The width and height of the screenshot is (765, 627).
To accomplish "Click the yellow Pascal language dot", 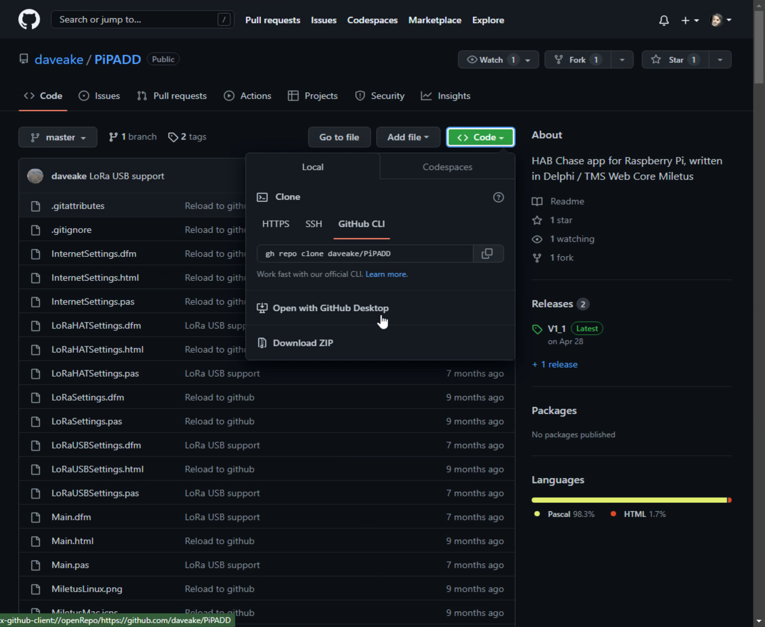I will click(x=537, y=514).
